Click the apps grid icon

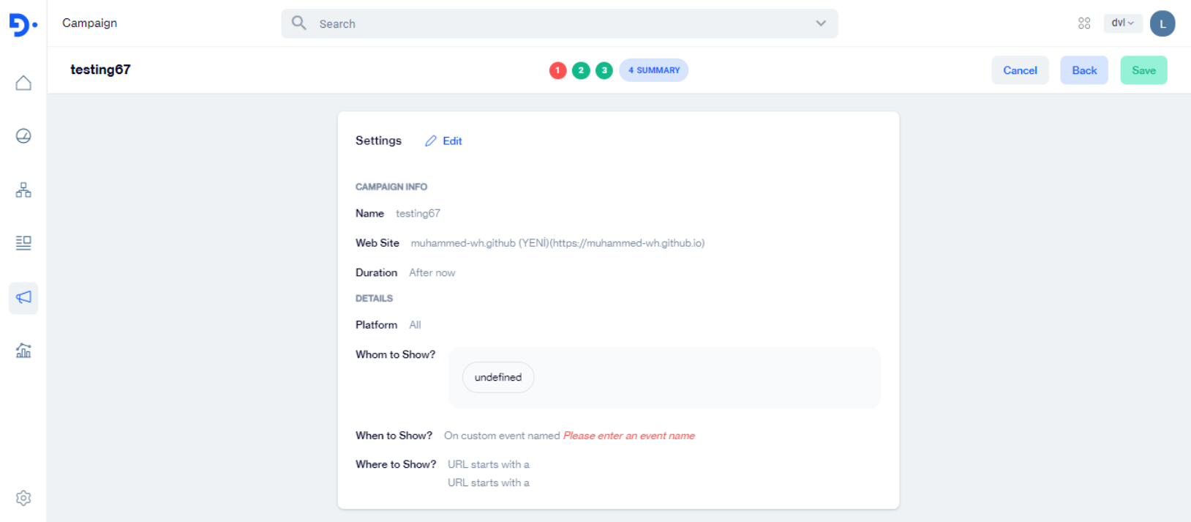tap(1084, 23)
